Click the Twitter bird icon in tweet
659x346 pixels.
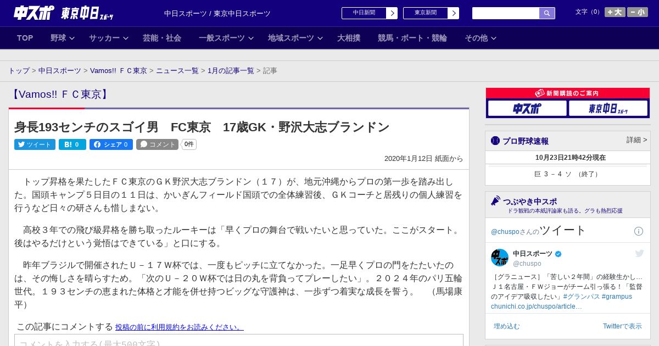pos(639,253)
